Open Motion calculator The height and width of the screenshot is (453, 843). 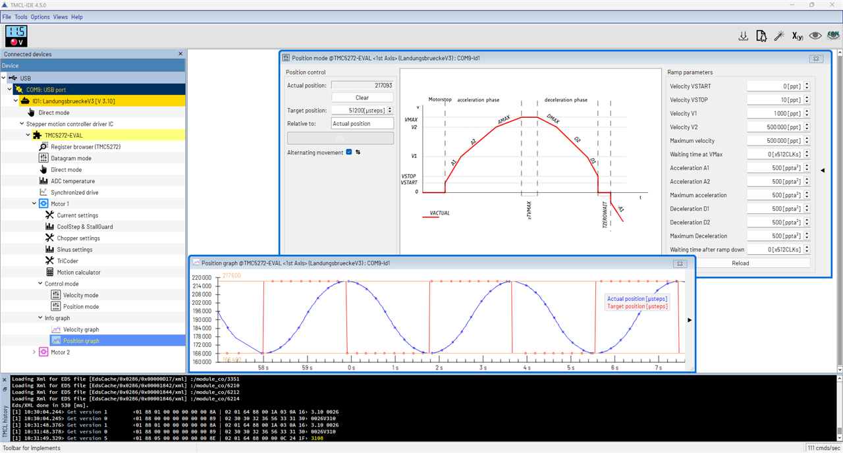pos(78,272)
